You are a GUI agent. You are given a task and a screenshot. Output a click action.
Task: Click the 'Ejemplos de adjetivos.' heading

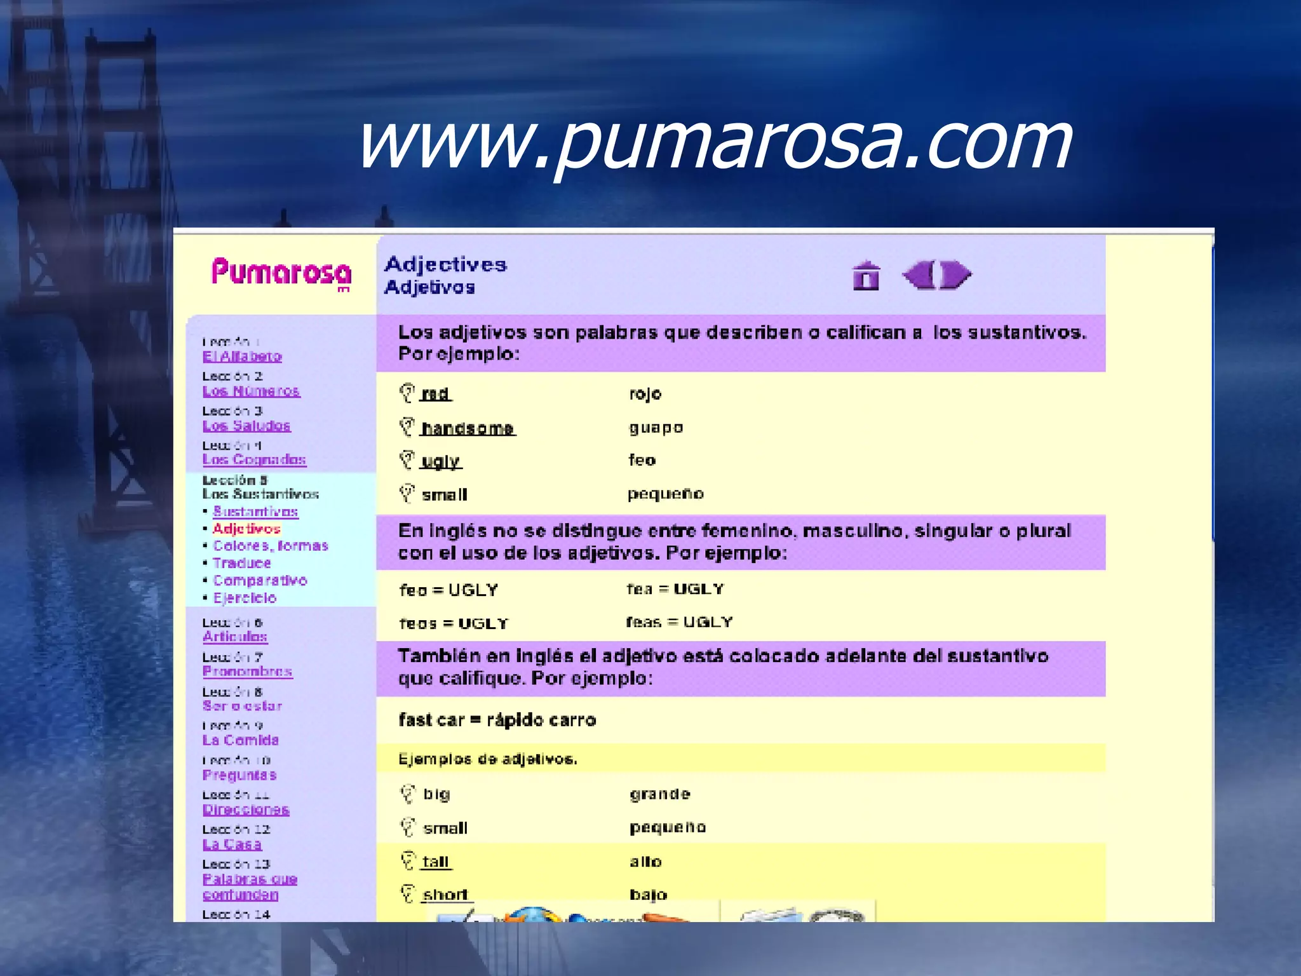pyautogui.click(x=488, y=759)
